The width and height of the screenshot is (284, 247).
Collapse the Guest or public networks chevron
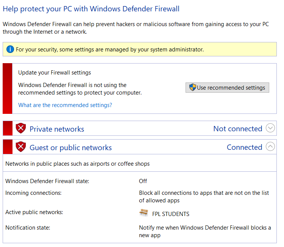click(270, 146)
